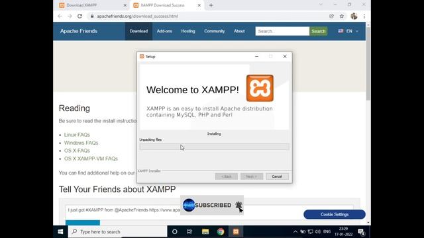Click the Unpacking files progress bar
The width and height of the screenshot is (424, 238).
214,147
